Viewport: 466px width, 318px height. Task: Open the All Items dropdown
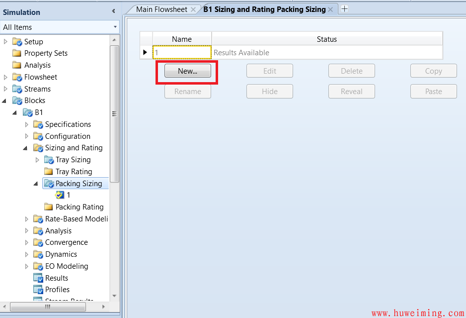point(115,27)
